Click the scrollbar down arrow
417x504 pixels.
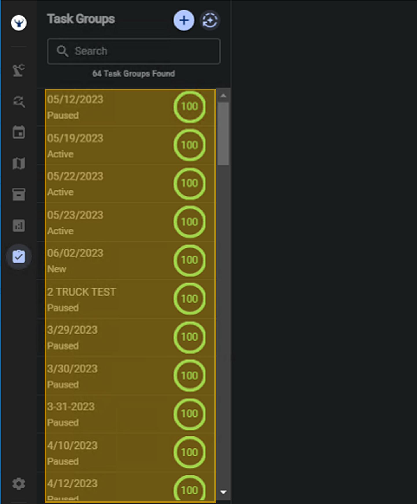coord(223,492)
